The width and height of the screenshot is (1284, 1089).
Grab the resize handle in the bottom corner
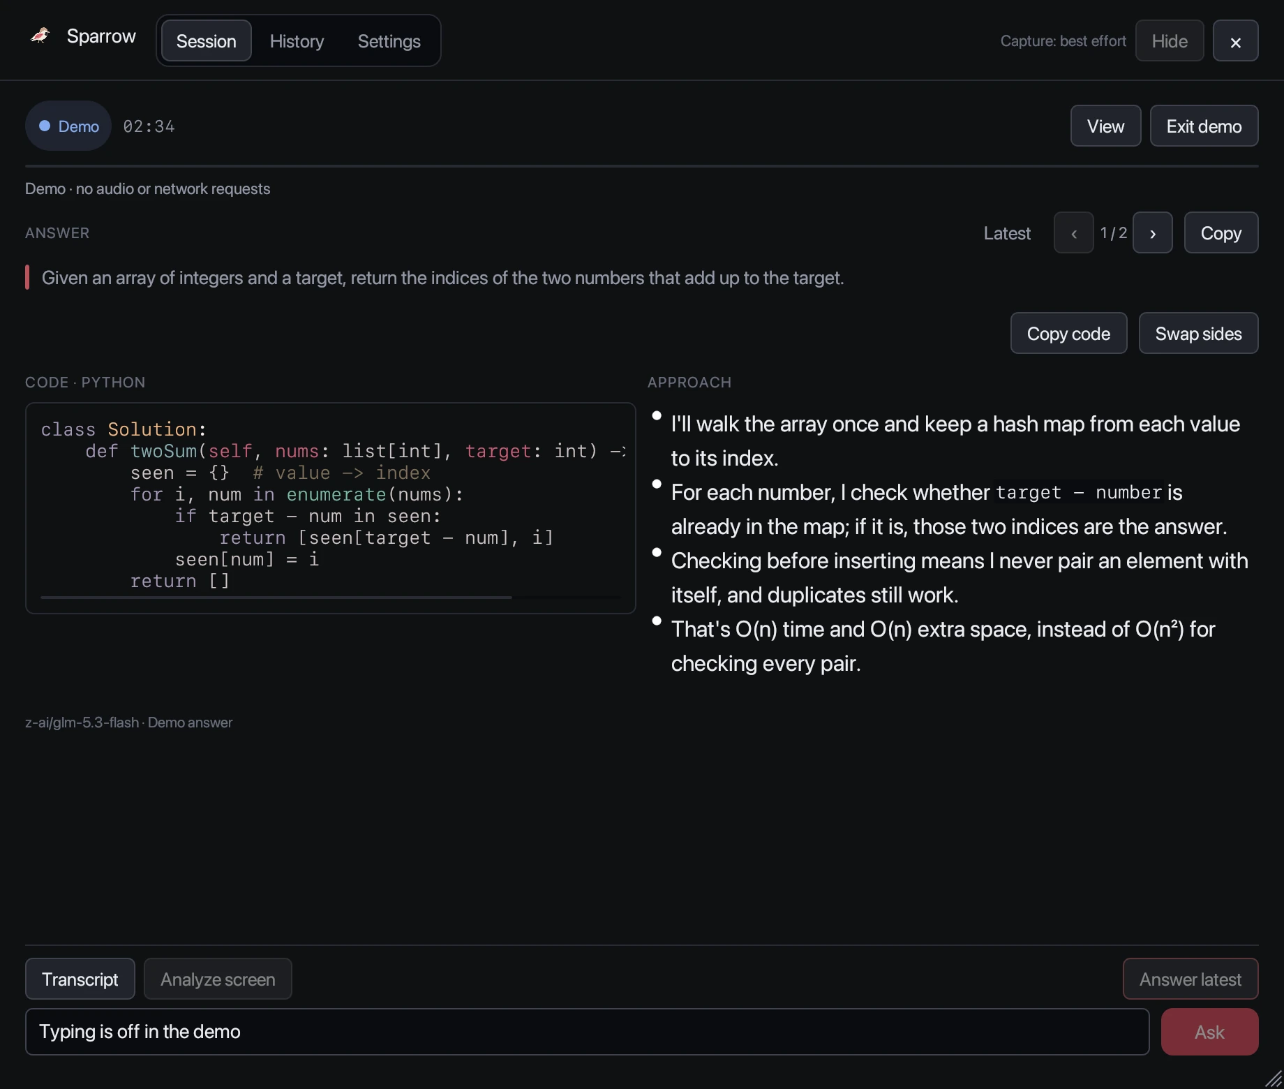coord(1274,1079)
